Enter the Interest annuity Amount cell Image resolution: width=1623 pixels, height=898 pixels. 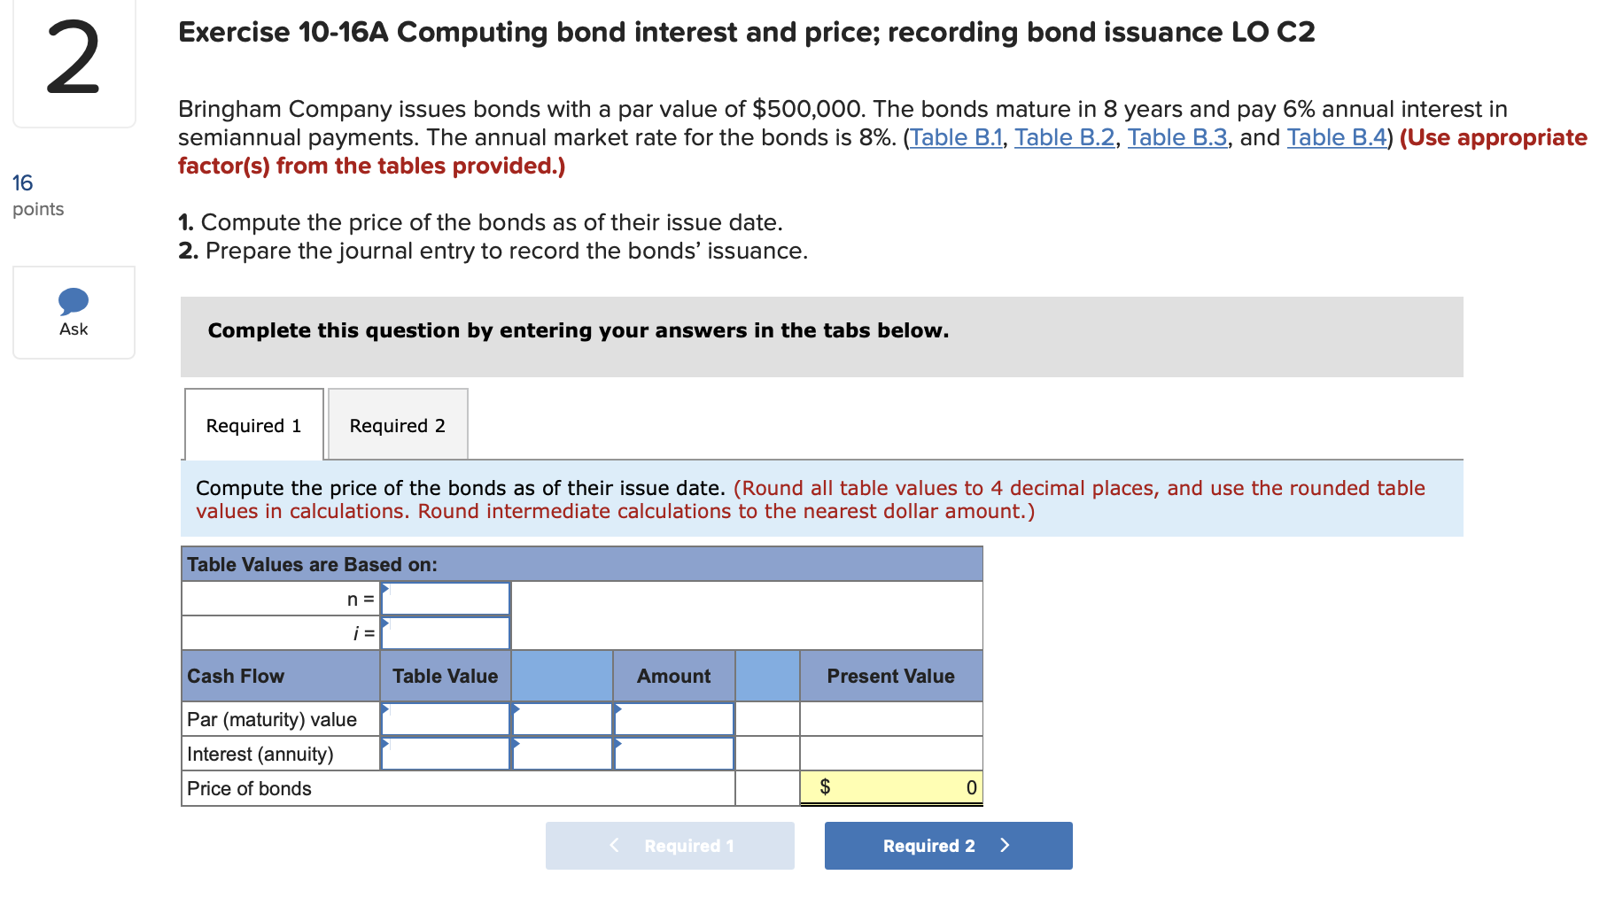pyautogui.click(x=673, y=753)
